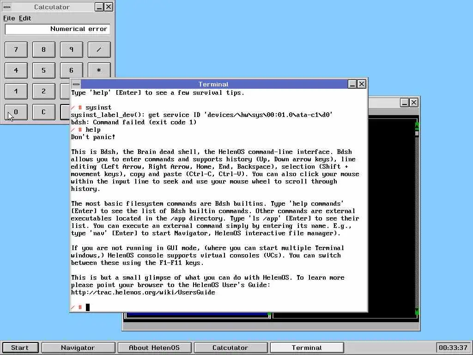Image resolution: width=473 pixels, height=355 pixels.
Task: Click the Navigator window scrollbar thumb
Action: (x=417, y=133)
